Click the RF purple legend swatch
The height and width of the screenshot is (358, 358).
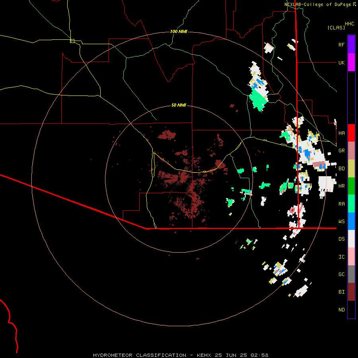coord(351,45)
